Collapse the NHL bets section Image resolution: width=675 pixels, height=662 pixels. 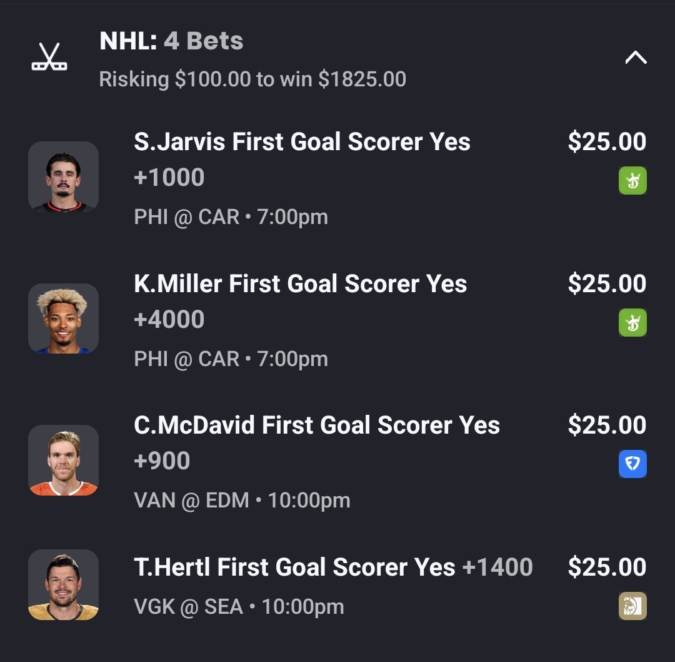(x=635, y=58)
